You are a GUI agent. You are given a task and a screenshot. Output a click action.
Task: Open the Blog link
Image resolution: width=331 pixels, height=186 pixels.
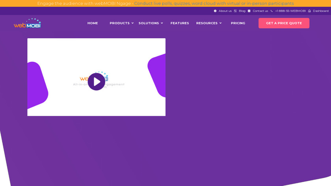(x=242, y=11)
